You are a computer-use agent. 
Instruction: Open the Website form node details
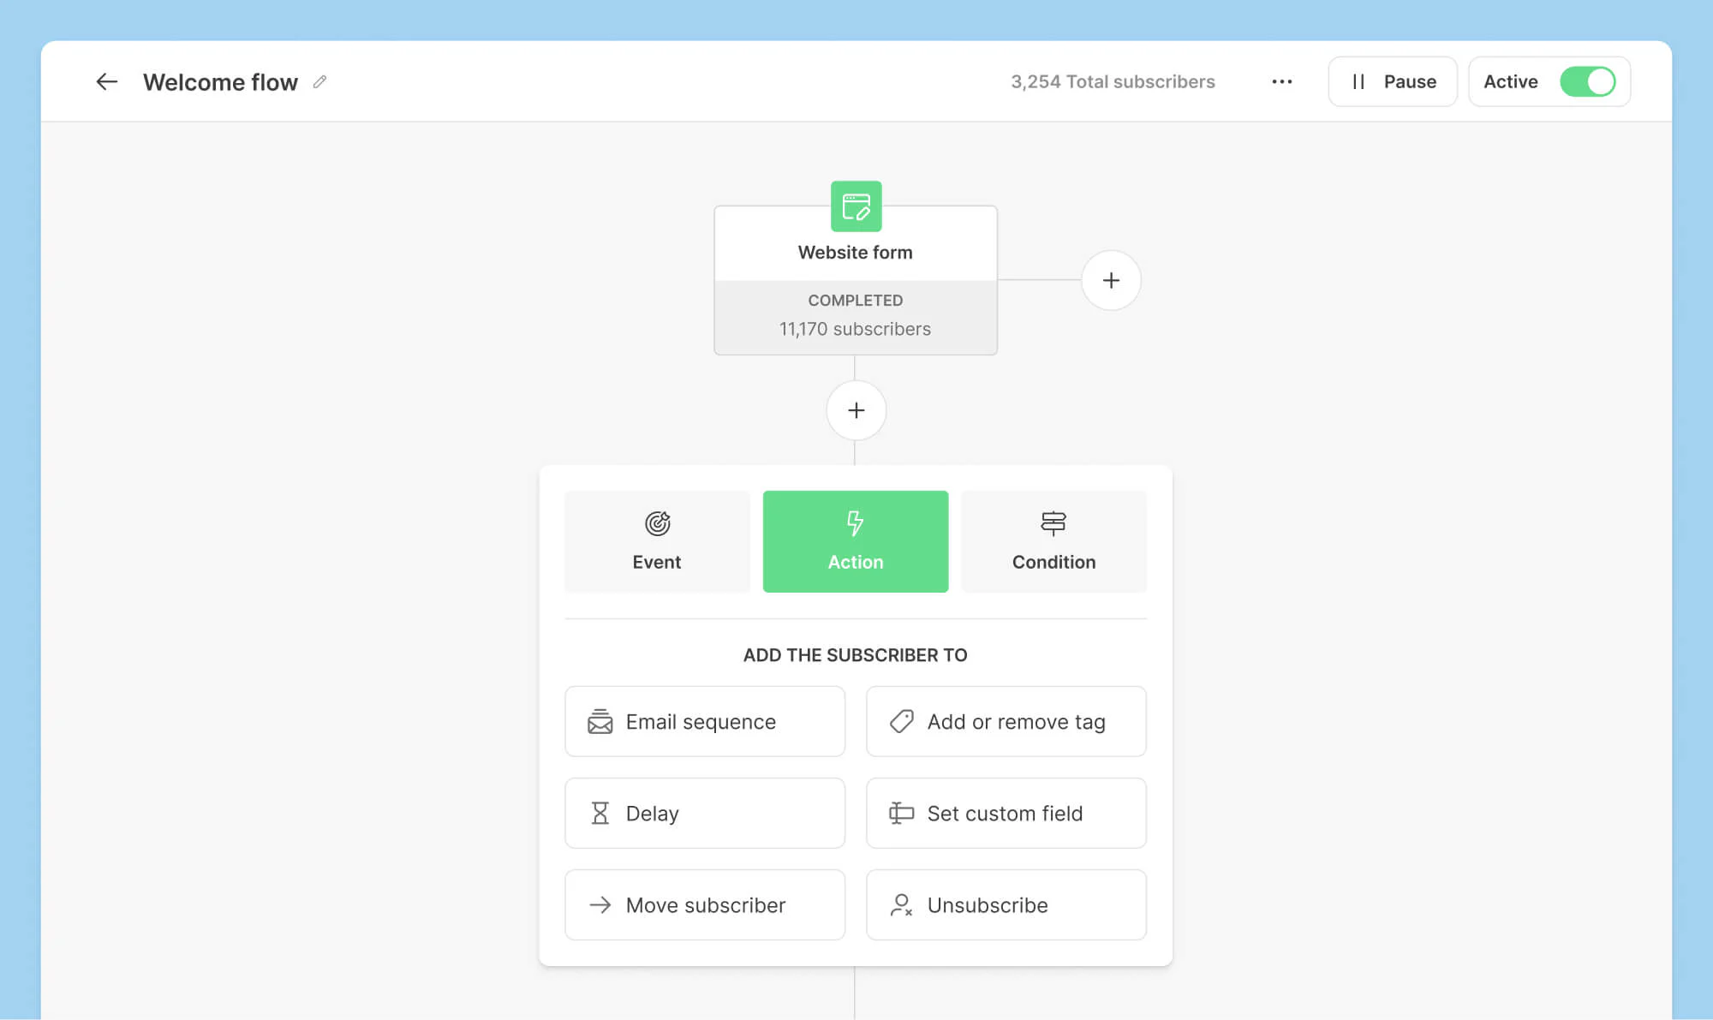point(855,252)
